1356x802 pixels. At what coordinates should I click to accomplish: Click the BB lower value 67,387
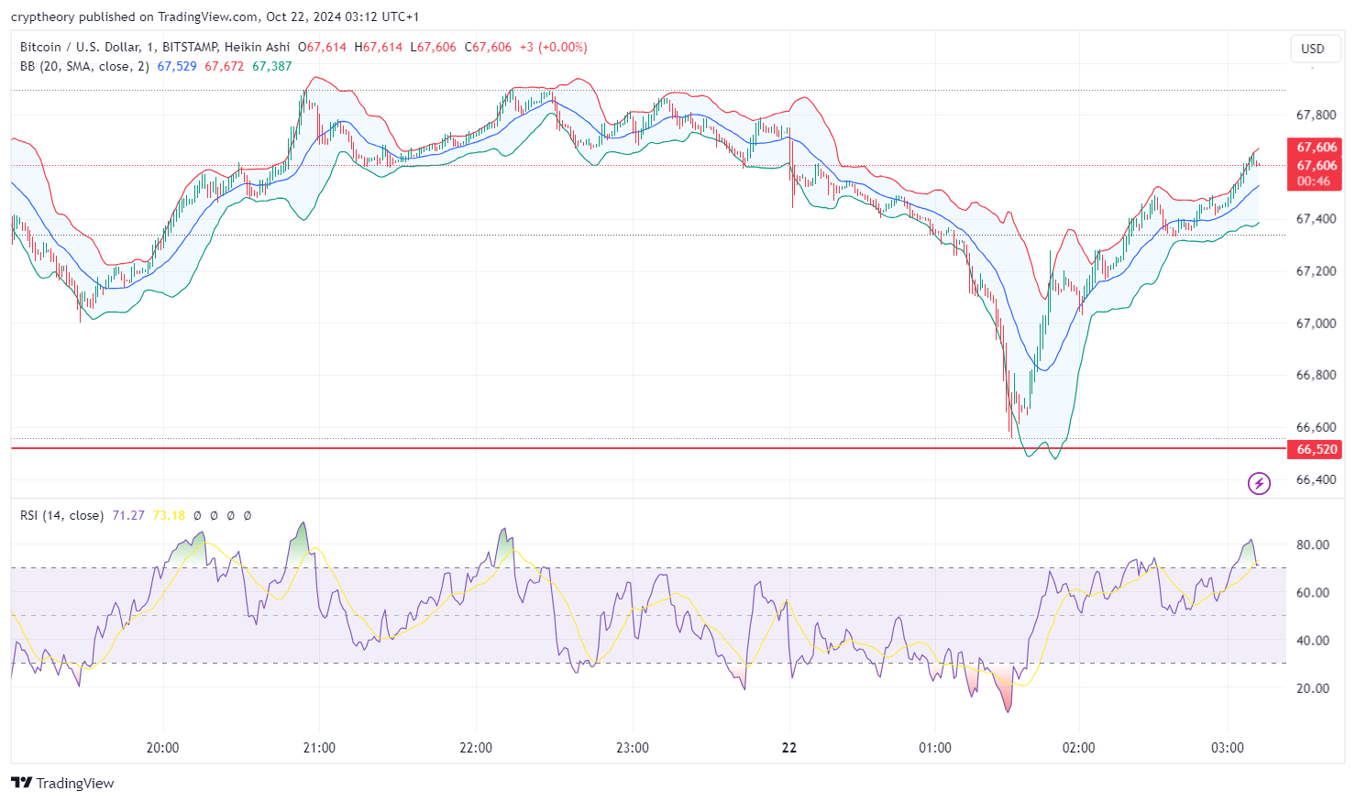pyautogui.click(x=272, y=66)
